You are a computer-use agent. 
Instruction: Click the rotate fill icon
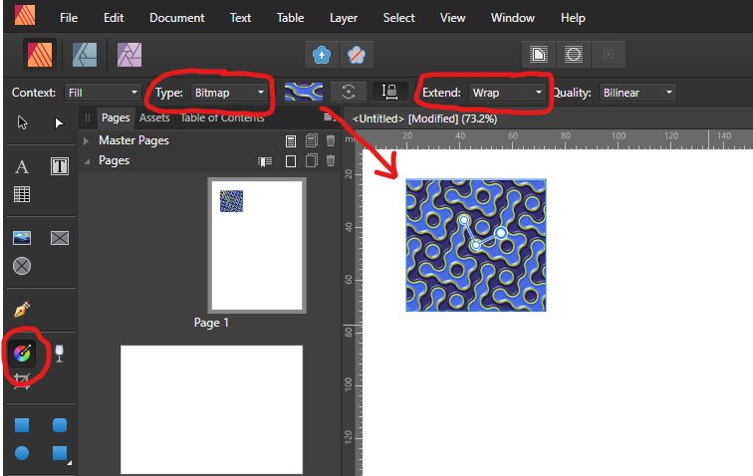coord(349,92)
